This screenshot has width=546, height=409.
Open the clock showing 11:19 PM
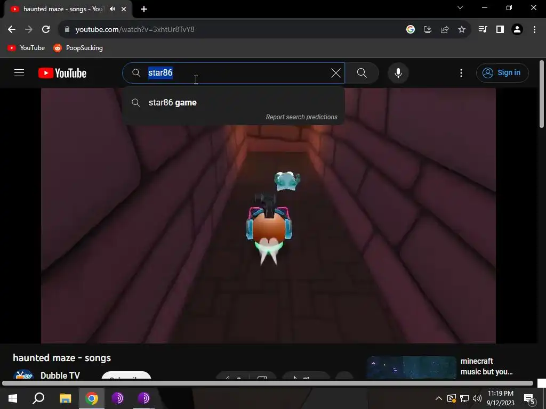pyautogui.click(x=500, y=398)
